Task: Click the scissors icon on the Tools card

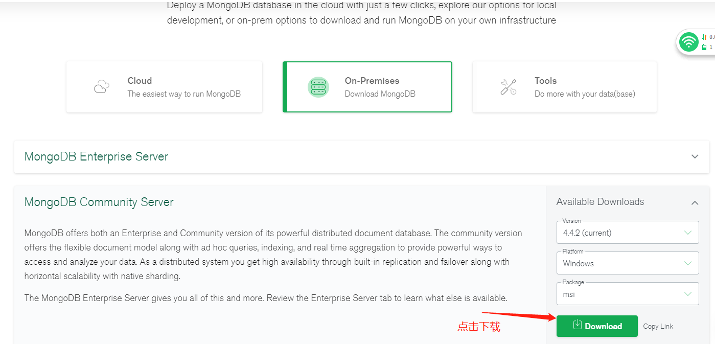Action: click(508, 87)
